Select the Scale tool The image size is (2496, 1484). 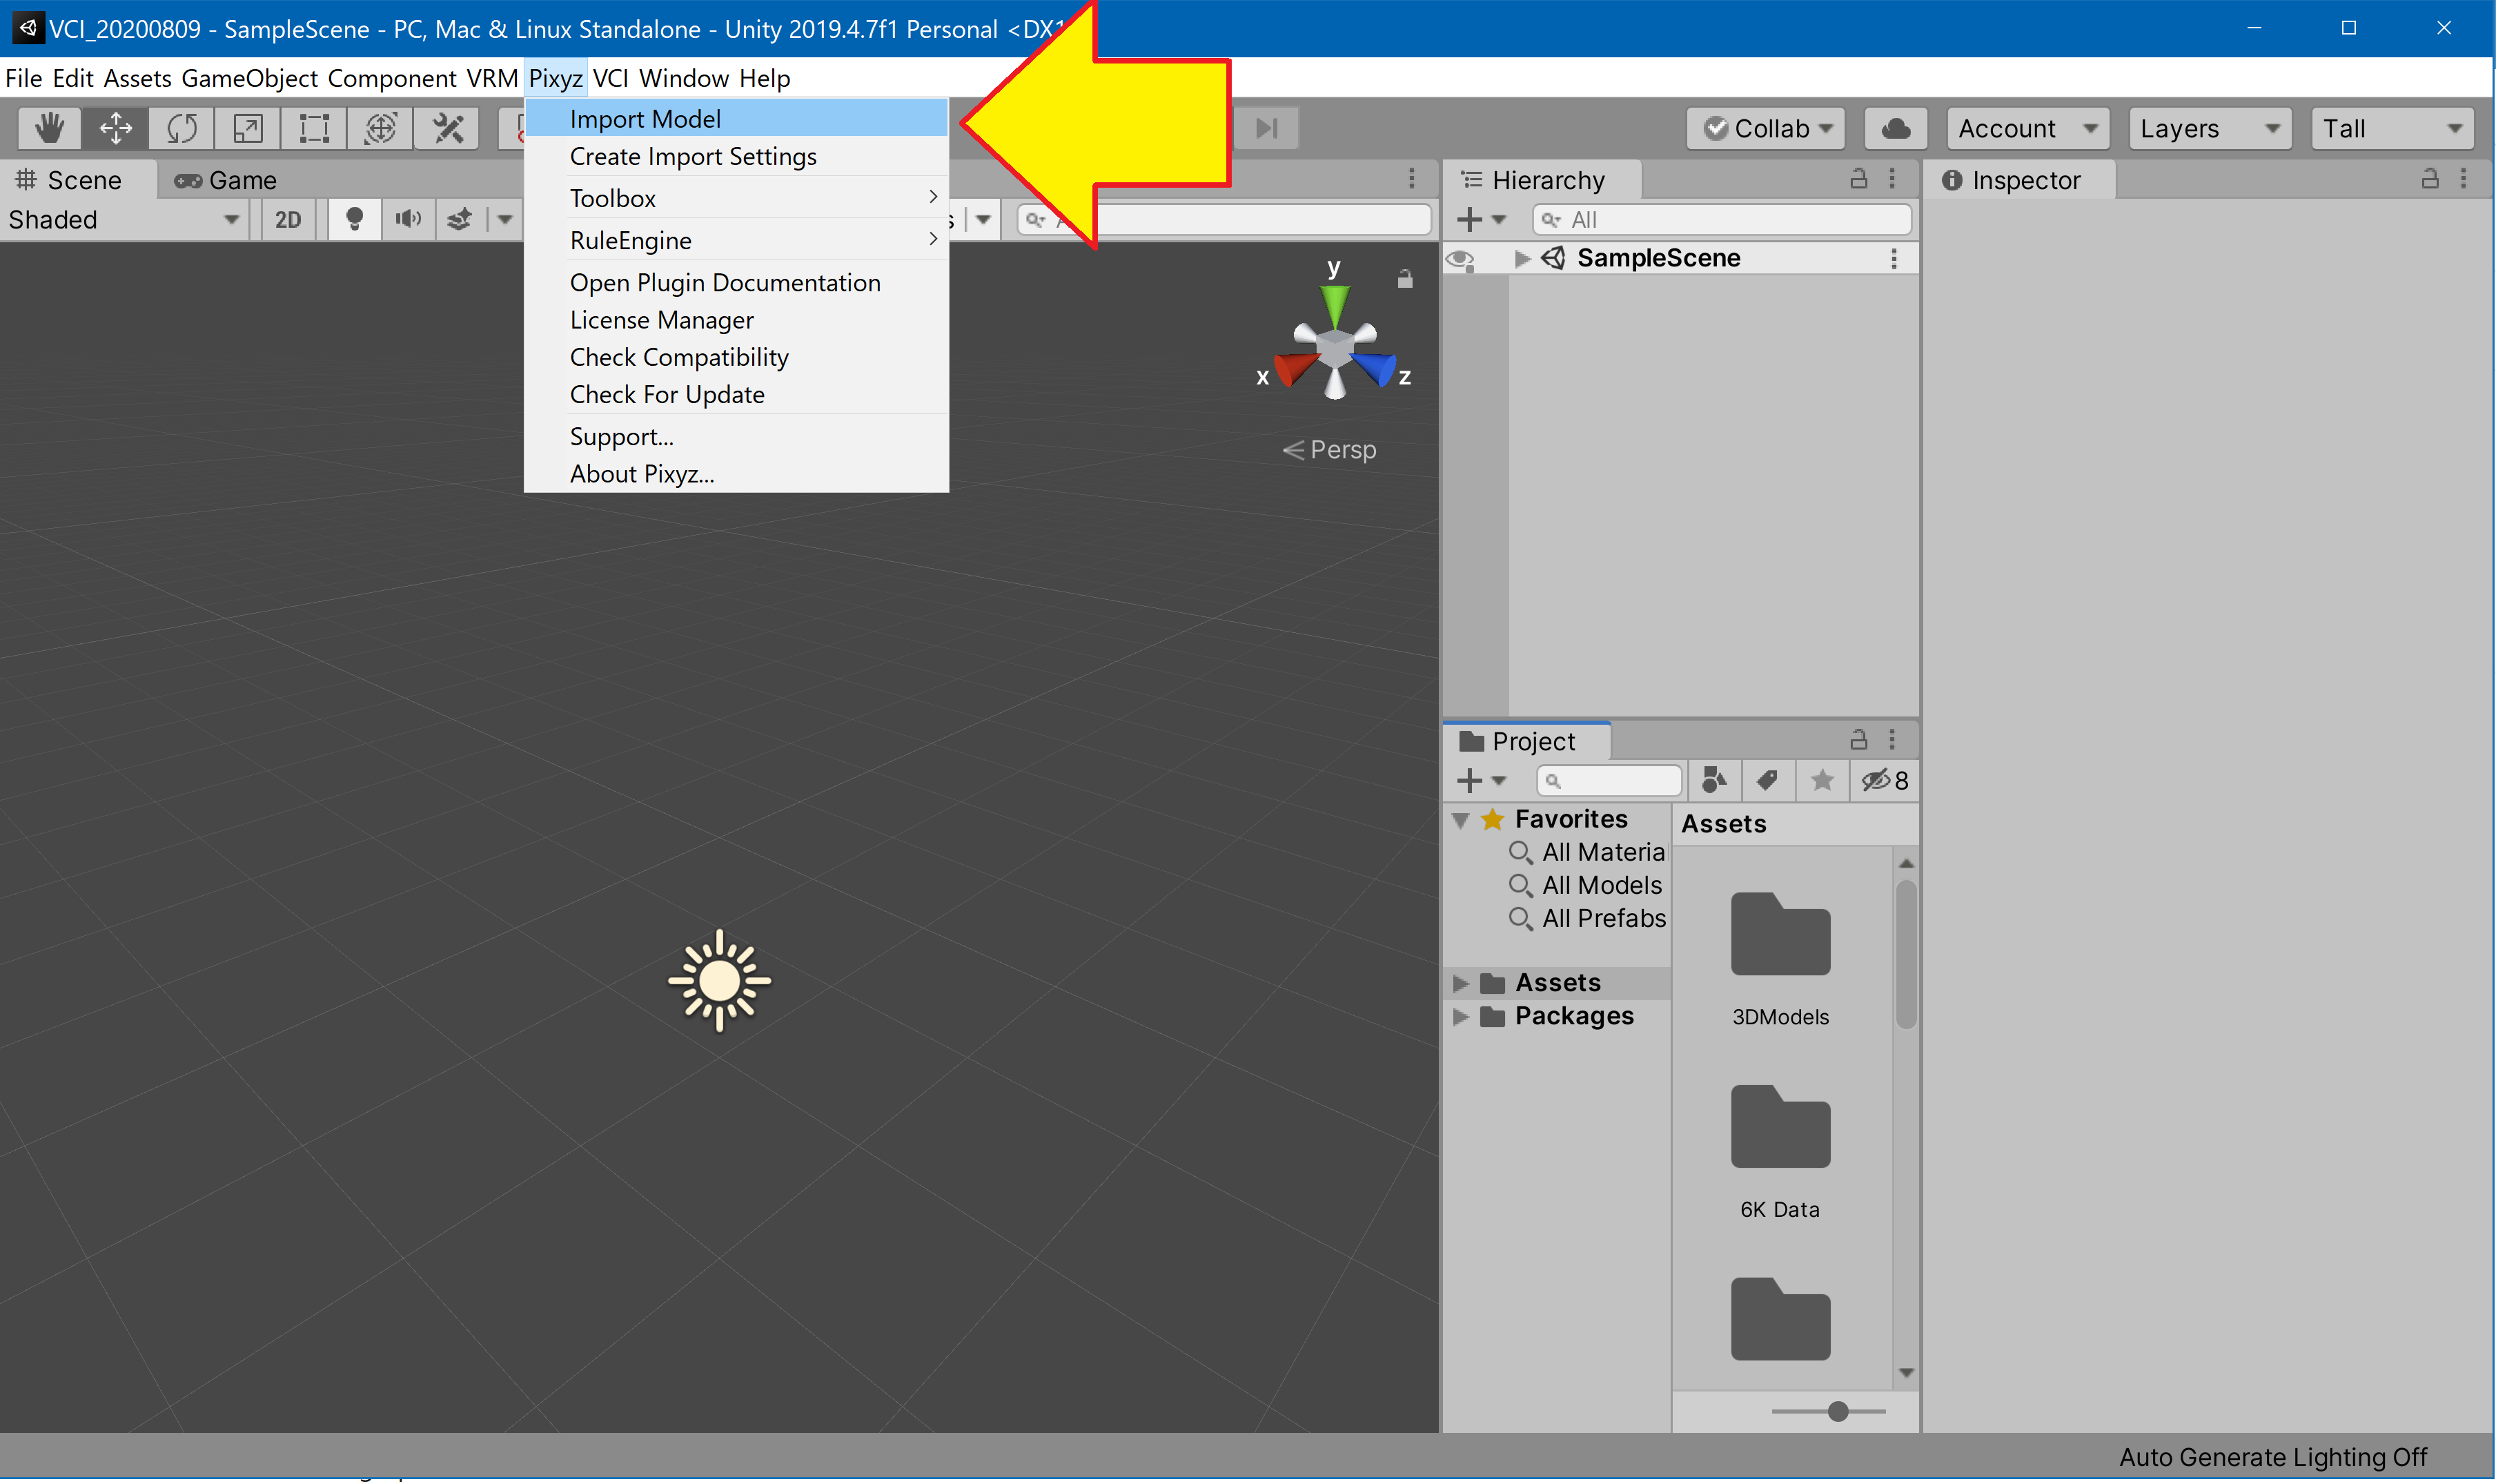point(247,128)
